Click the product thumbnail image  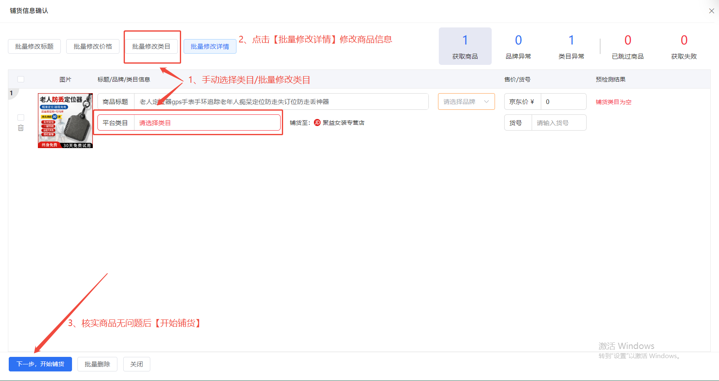point(65,121)
